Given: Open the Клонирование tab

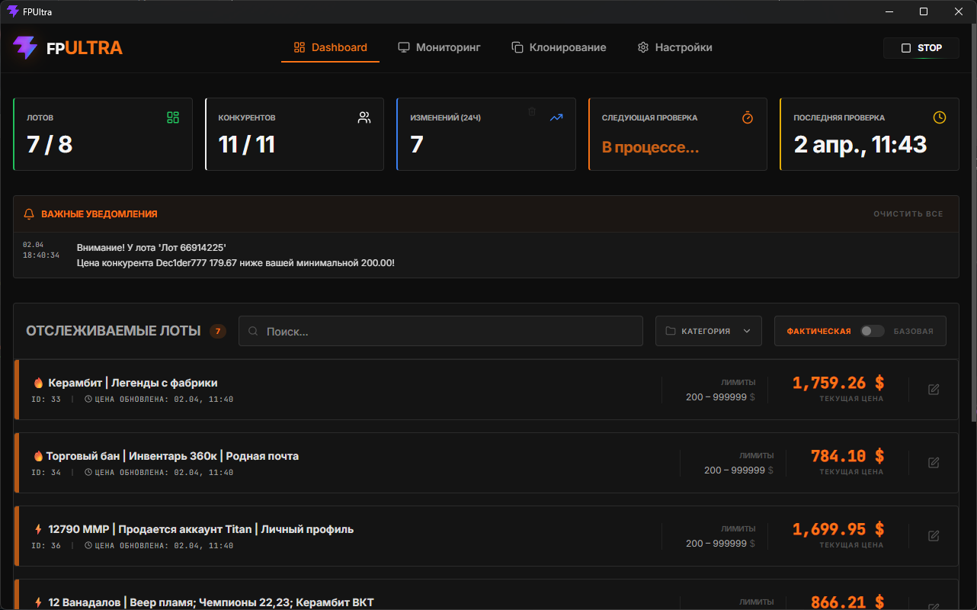Looking at the screenshot, I should pyautogui.click(x=559, y=47).
